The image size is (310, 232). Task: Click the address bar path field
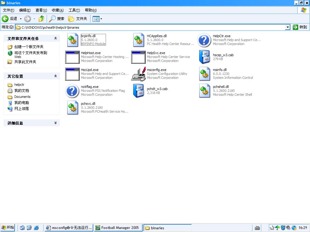(x=151, y=27)
